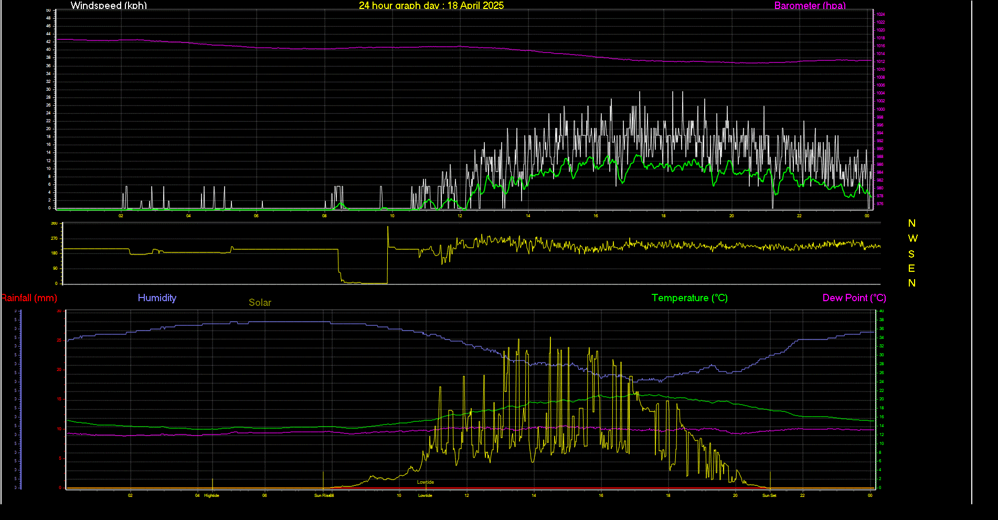Click the Dew Point (°C) legend label
The height and width of the screenshot is (520, 998).
[854, 298]
